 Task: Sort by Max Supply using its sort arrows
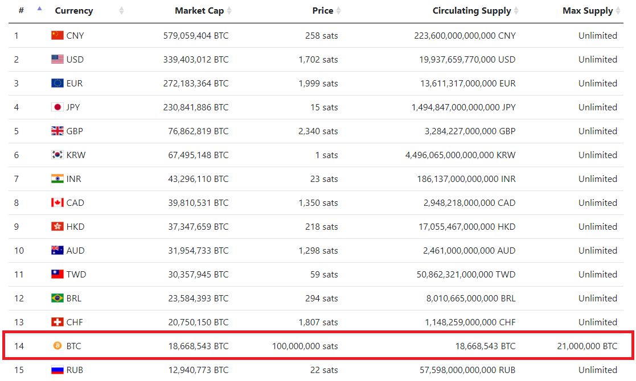pyautogui.click(x=618, y=11)
